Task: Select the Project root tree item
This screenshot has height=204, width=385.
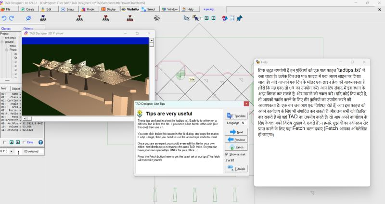Action: [4, 34]
